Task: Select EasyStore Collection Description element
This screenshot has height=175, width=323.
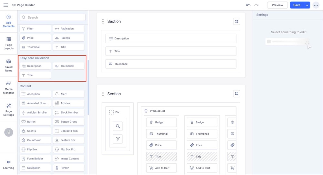Action: 35,66
